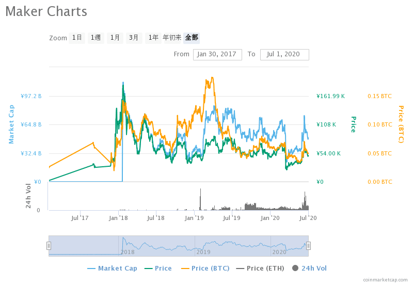Screen dimensions: 413x284
Task: Click the vertical Market Cap axis title
Action: (x=11, y=124)
